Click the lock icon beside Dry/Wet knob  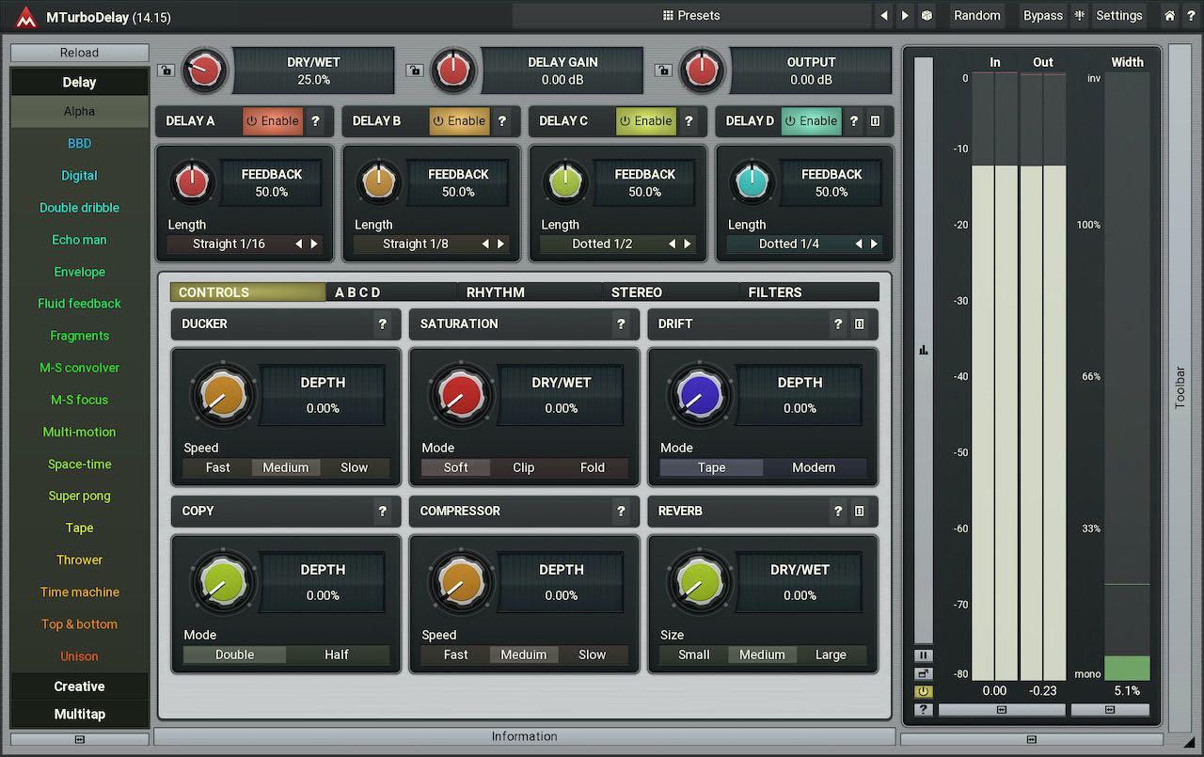click(x=166, y=70)
